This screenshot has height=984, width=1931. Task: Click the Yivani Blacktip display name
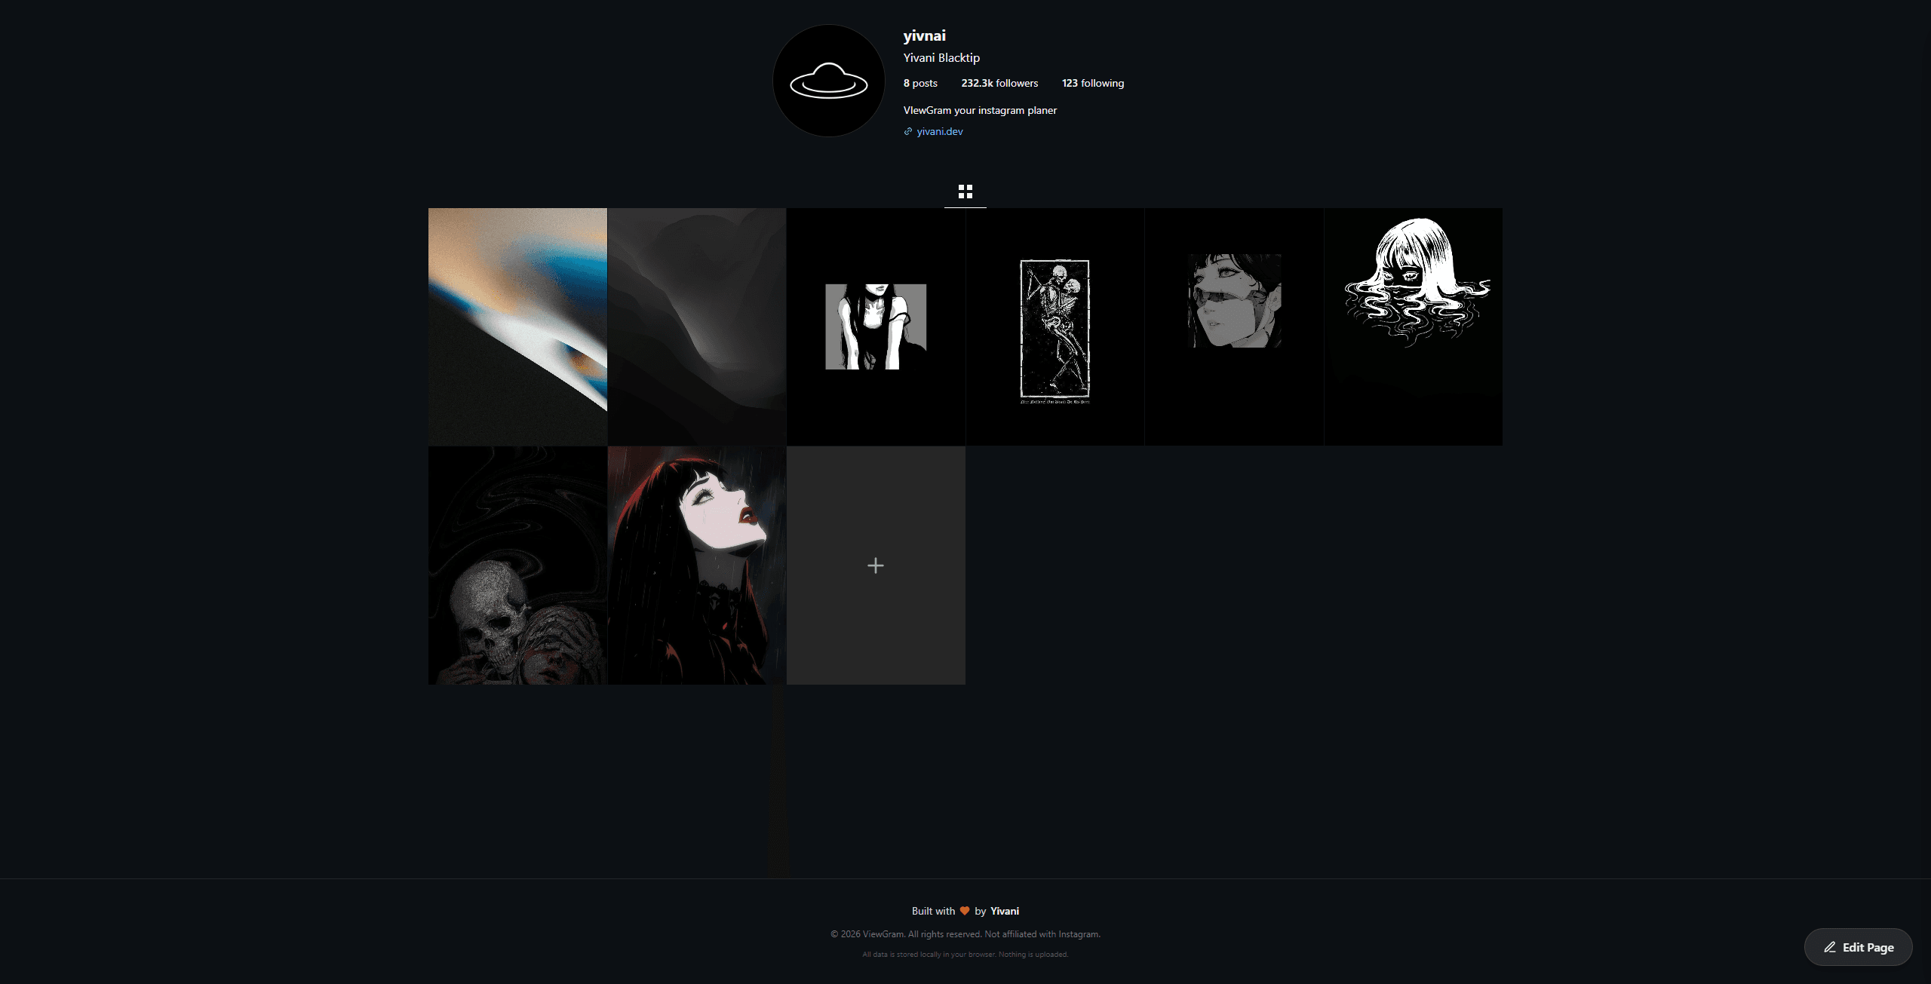(x=941, y=58)
